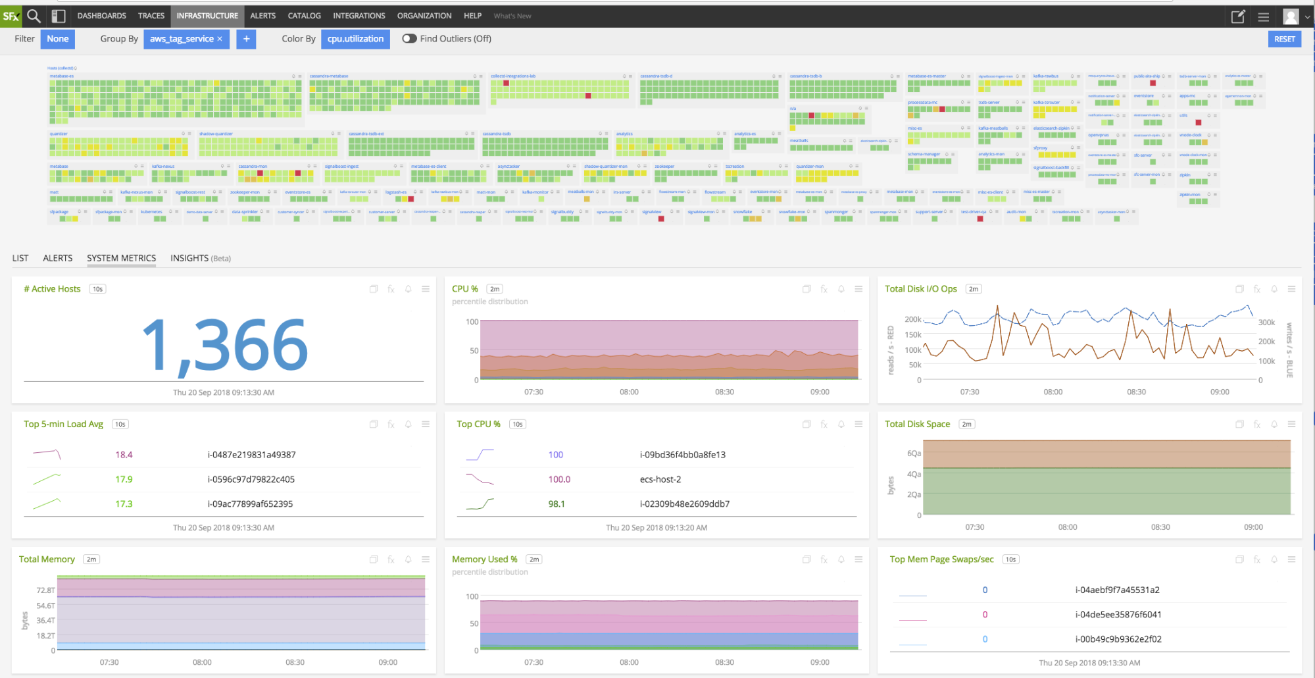Open the hamburger menu in top bar

(1264, 17)
